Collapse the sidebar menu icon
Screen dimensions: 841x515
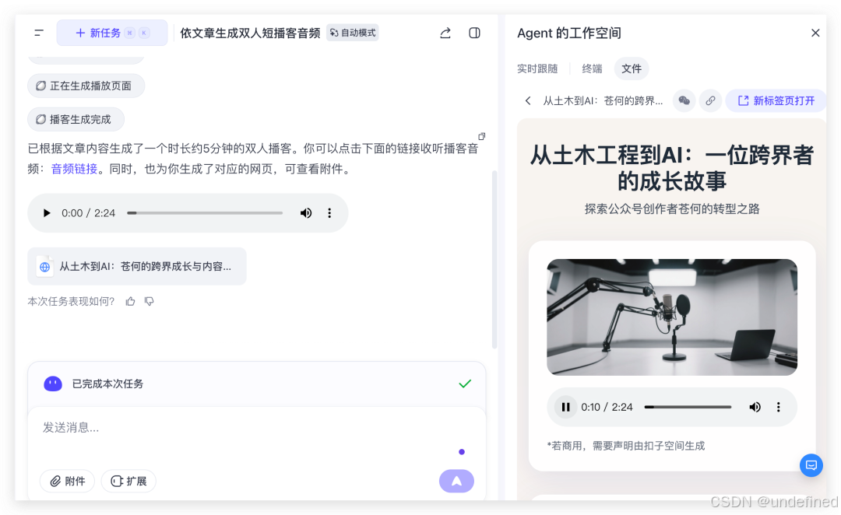coord(39,33)
